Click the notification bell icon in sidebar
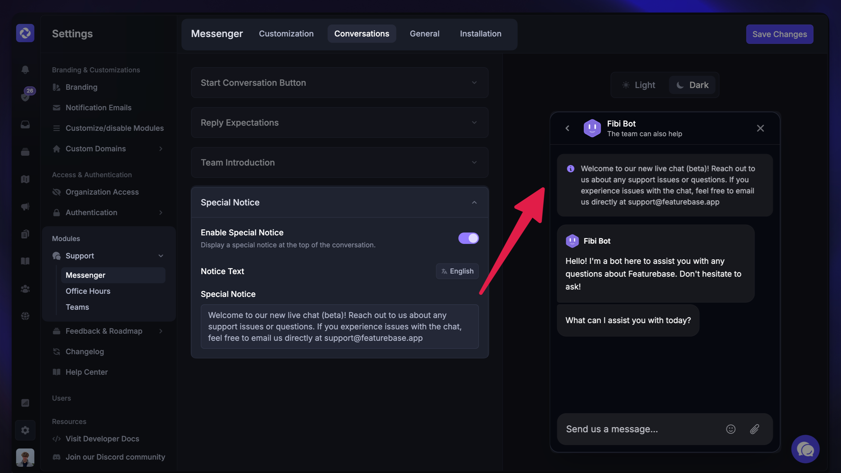Viewport: 841px width, 473px height. pos(25,70)
